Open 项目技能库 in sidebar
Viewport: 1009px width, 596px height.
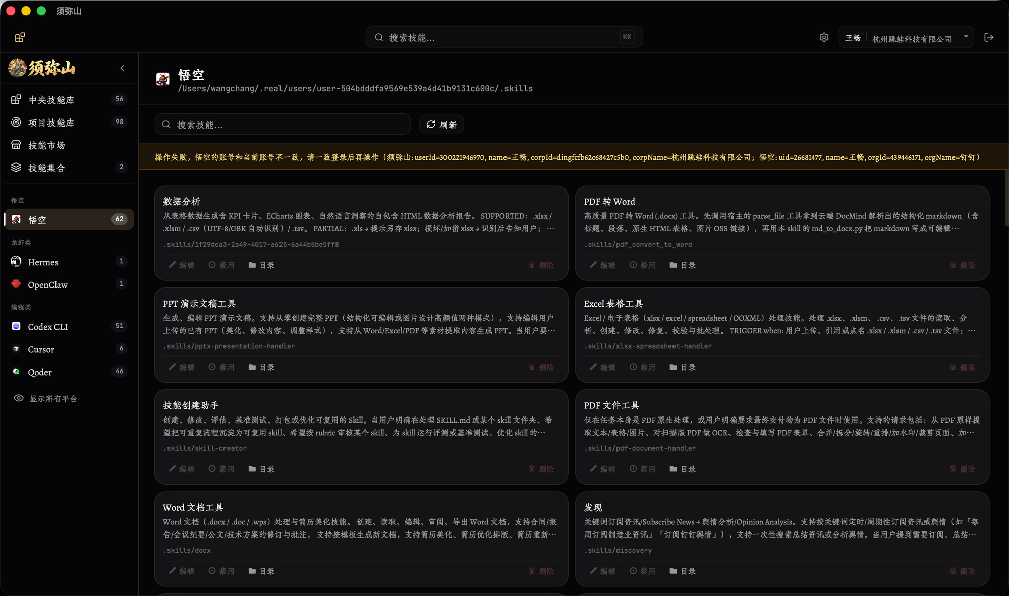point(69,123)
